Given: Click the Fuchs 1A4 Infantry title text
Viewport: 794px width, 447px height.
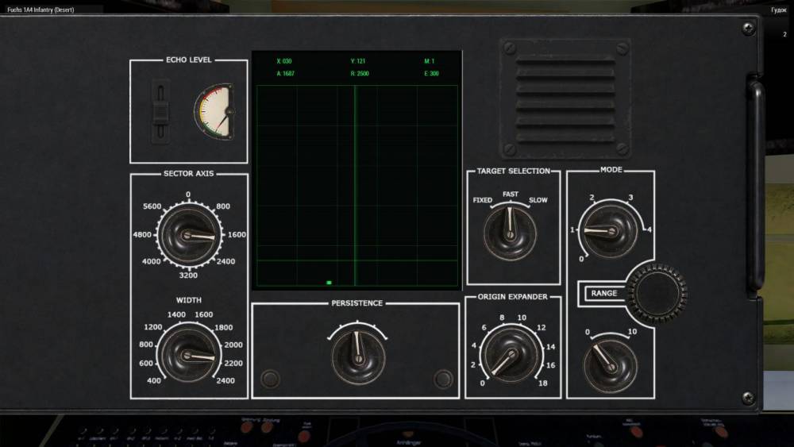Looking at the screenshot, I should pyautogui.click(x=40, y=10).
